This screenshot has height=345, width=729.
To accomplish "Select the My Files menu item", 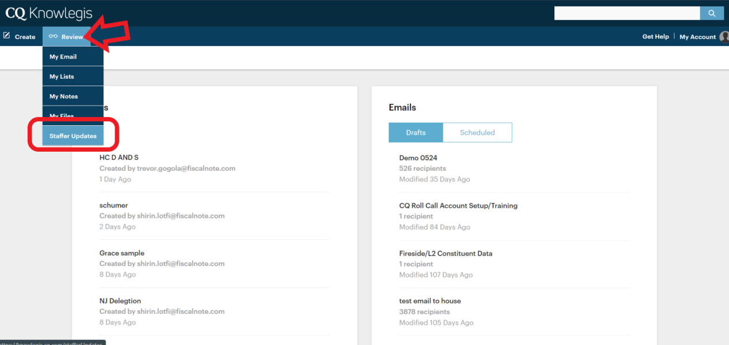I will pyautogui.click(x=62, y=116).
